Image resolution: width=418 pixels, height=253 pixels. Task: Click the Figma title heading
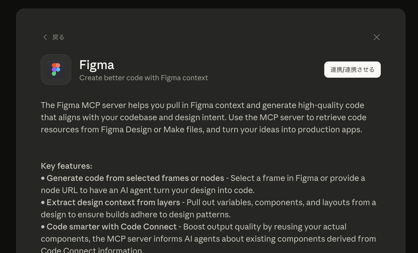click(97, 65)
